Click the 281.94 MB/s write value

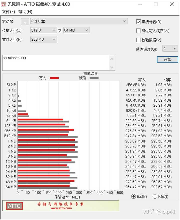coord(135,151)
